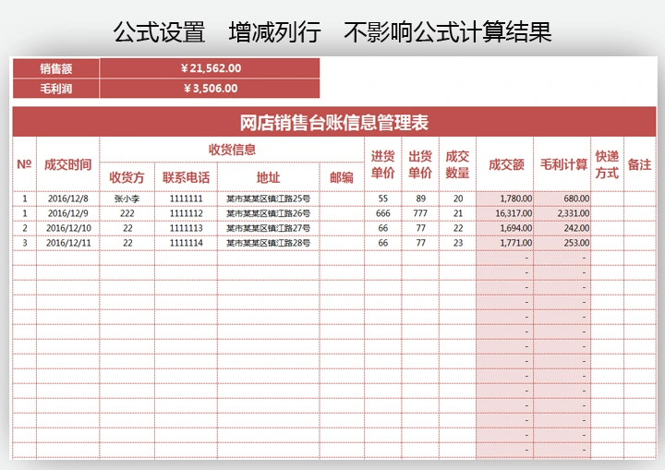Select the recipient cell 张小李
Screen dimensions: 665x470
[127, 199]
